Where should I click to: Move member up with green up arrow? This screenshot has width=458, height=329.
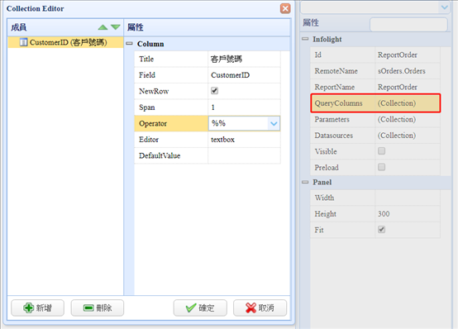click(x=103, y=27)
